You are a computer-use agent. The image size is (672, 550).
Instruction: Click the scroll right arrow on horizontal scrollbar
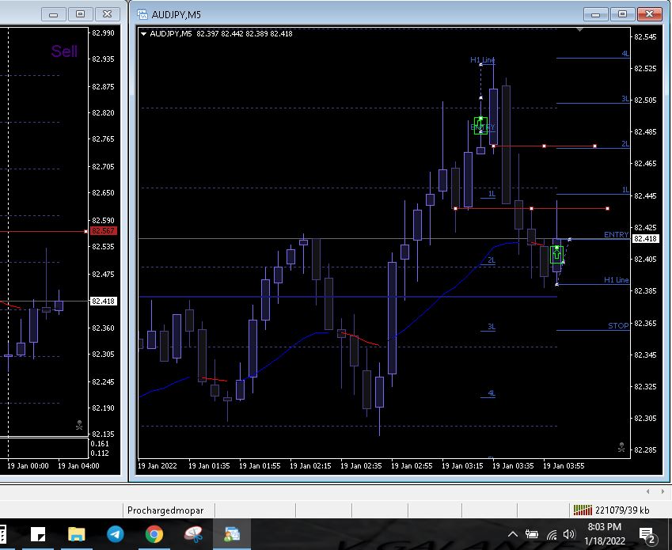(x=662, y=491)
